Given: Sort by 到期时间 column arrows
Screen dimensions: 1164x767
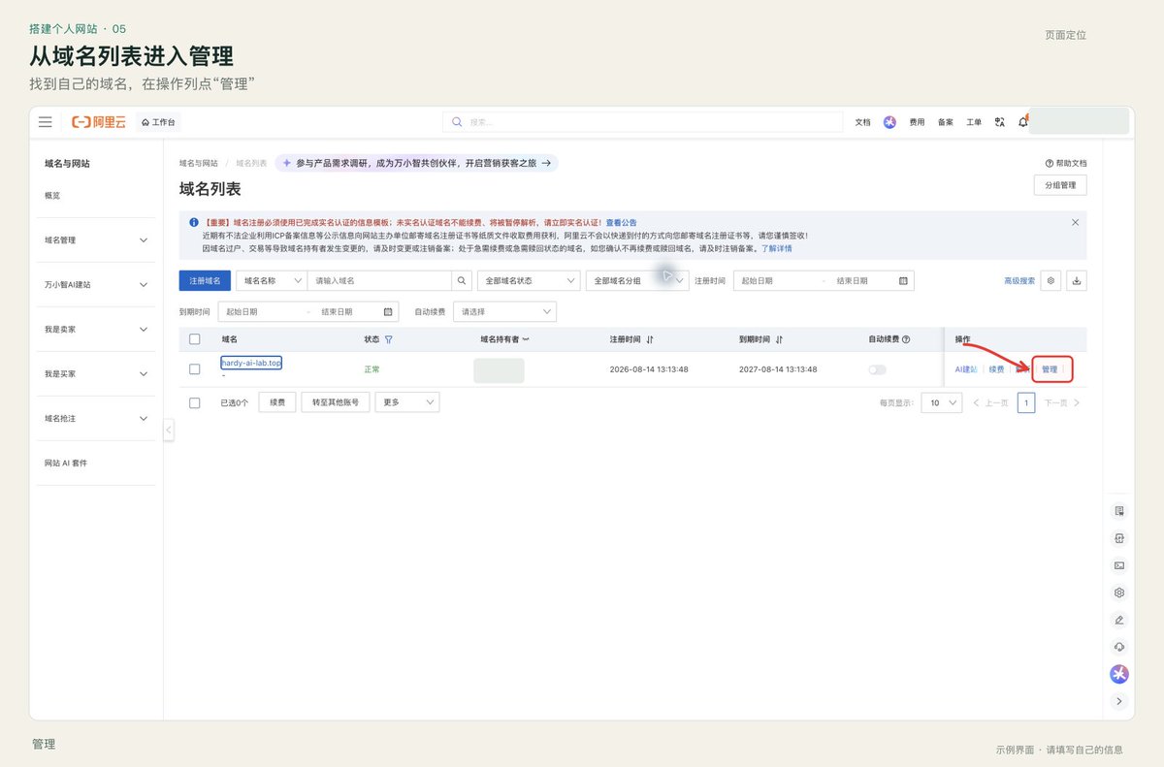Looking at the screenshot, I should (x=779, y=339).
